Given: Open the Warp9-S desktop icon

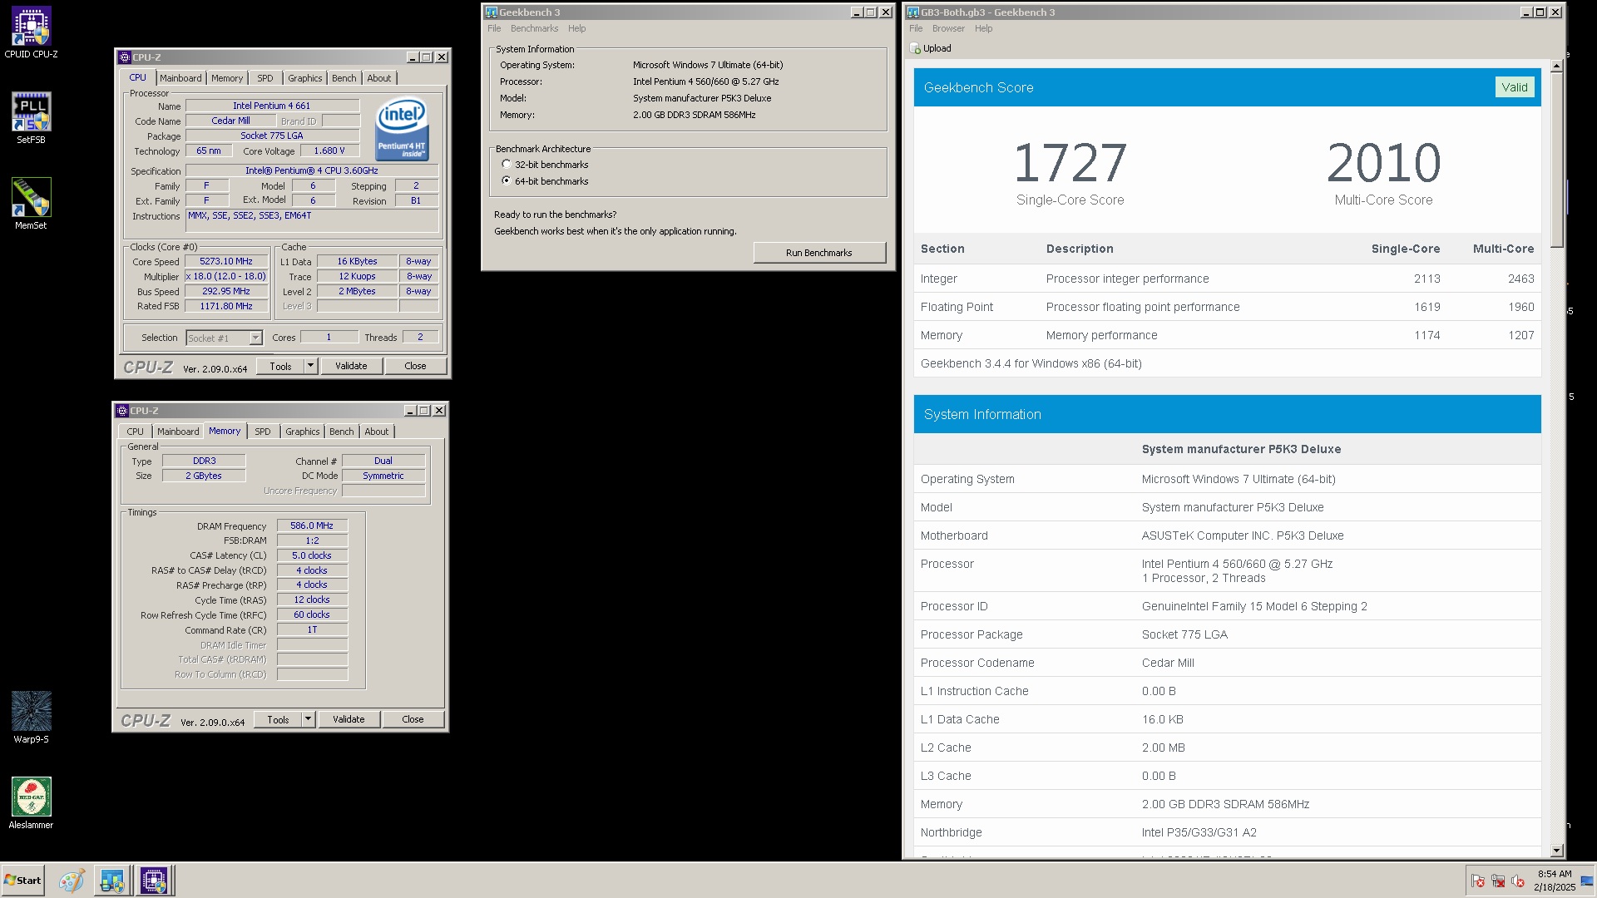Looking at the screenshot, I should click(x=31, y=717).
